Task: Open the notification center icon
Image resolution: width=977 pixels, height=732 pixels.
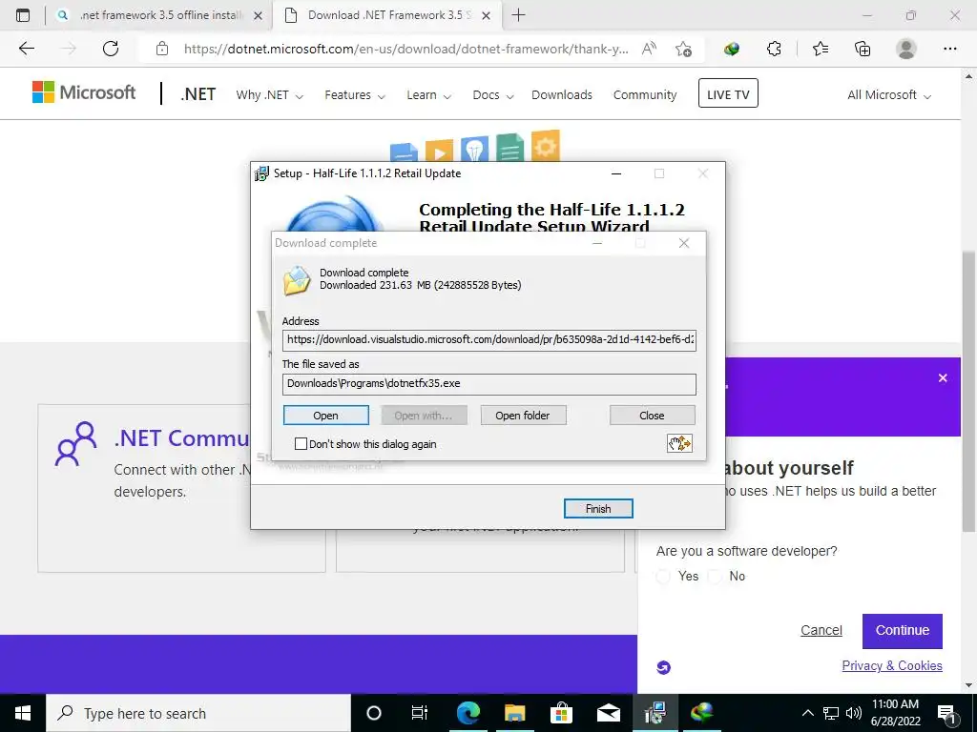Action: point(946,713)
